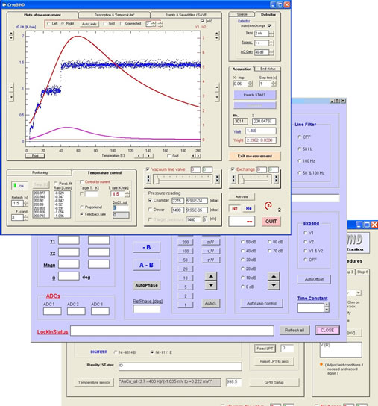Click the right arrow under the Temperature axis

(148, 156)
